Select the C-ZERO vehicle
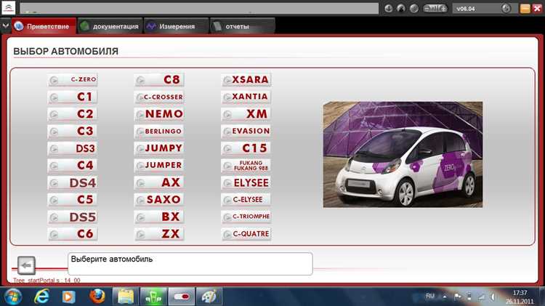 [x=73, y=79]
